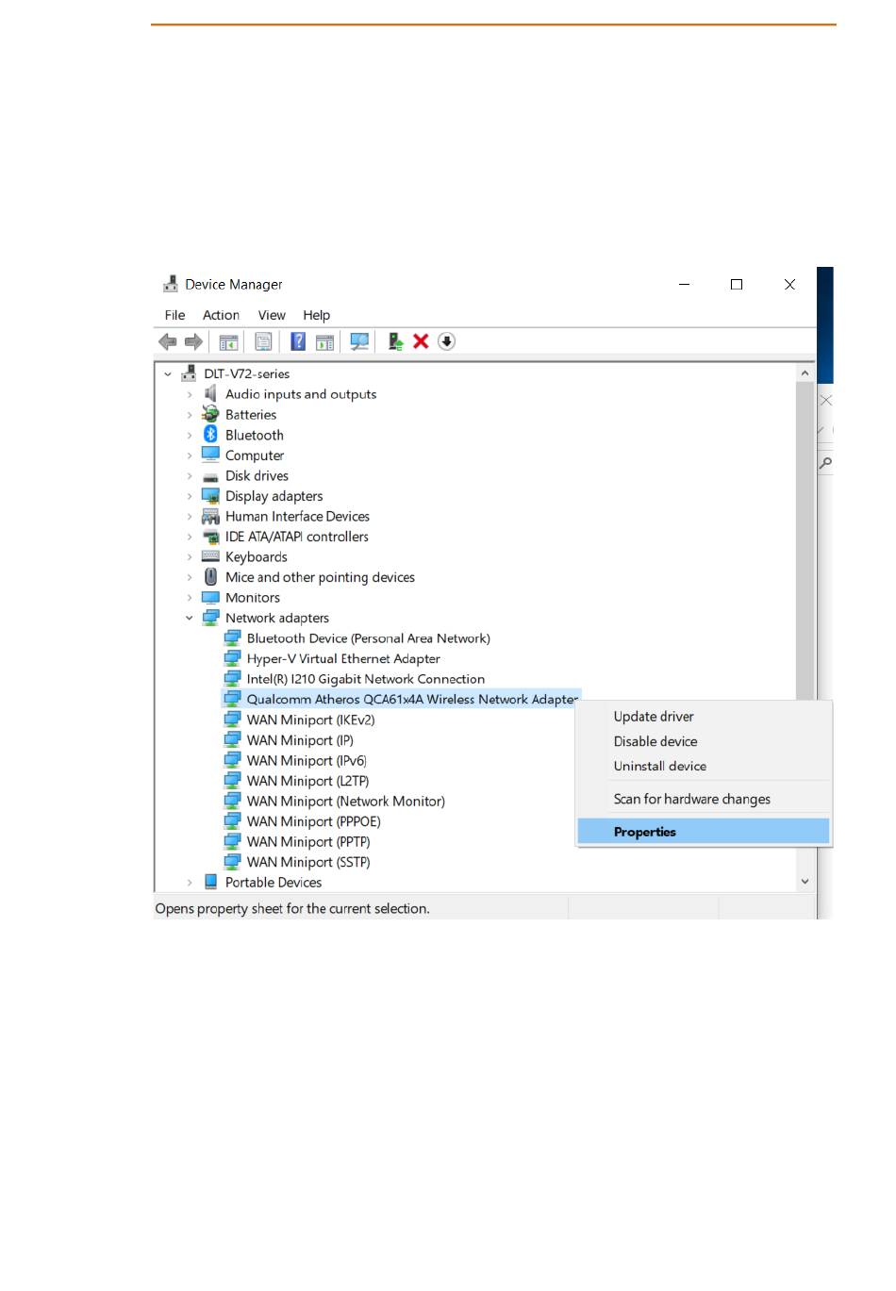Click the red X Uninstall device icon
The width and height of the screenshot is (896, 1291).
click(x=421, y=341)
